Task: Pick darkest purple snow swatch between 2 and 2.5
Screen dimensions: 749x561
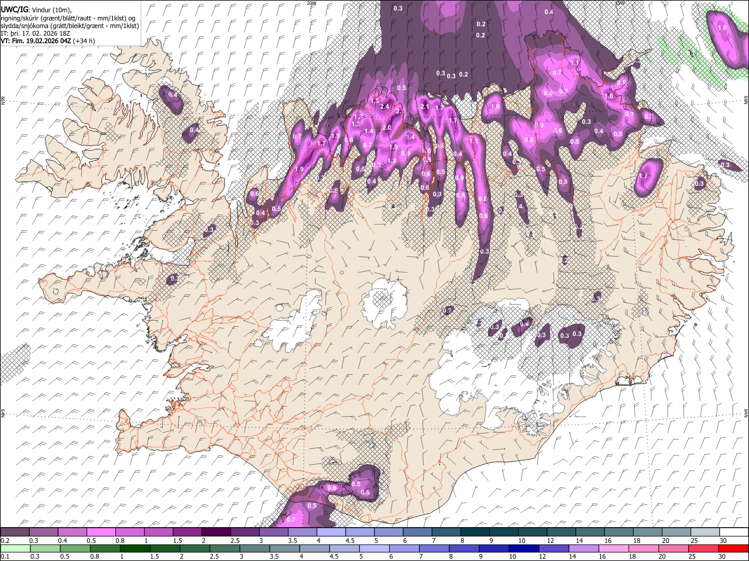Action: pyautogui.click(x=216, y=532)
